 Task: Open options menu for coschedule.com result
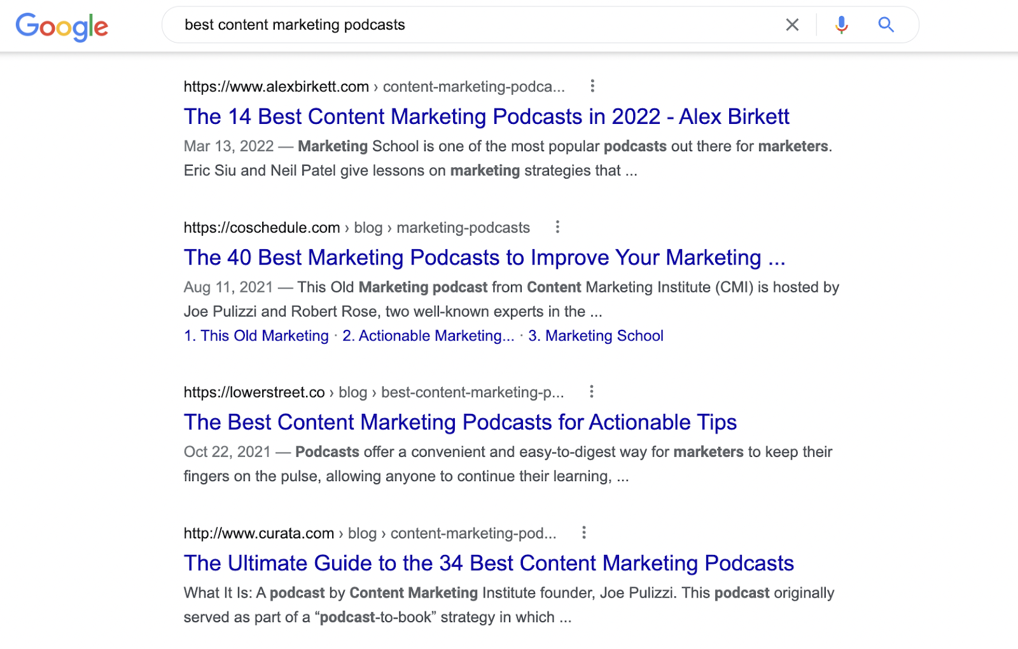[557, 227]
